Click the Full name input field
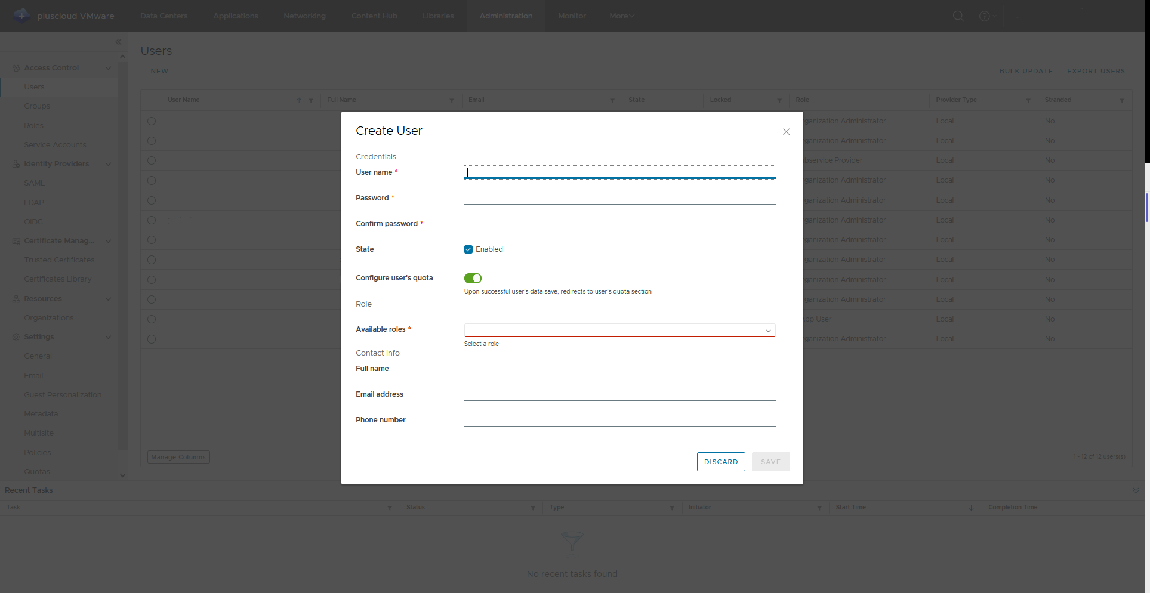The width and height of the screenshot is (1150, 593). click(x=619, y=368)
